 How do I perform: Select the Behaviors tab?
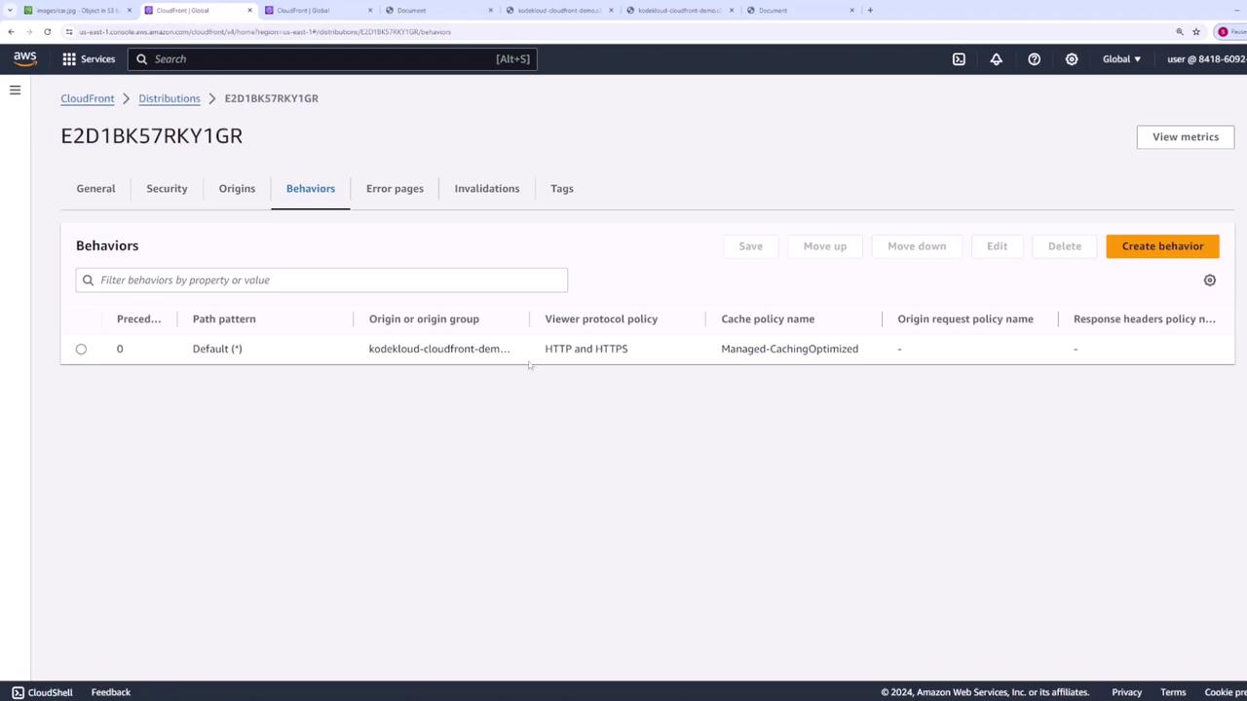(311, 189)
